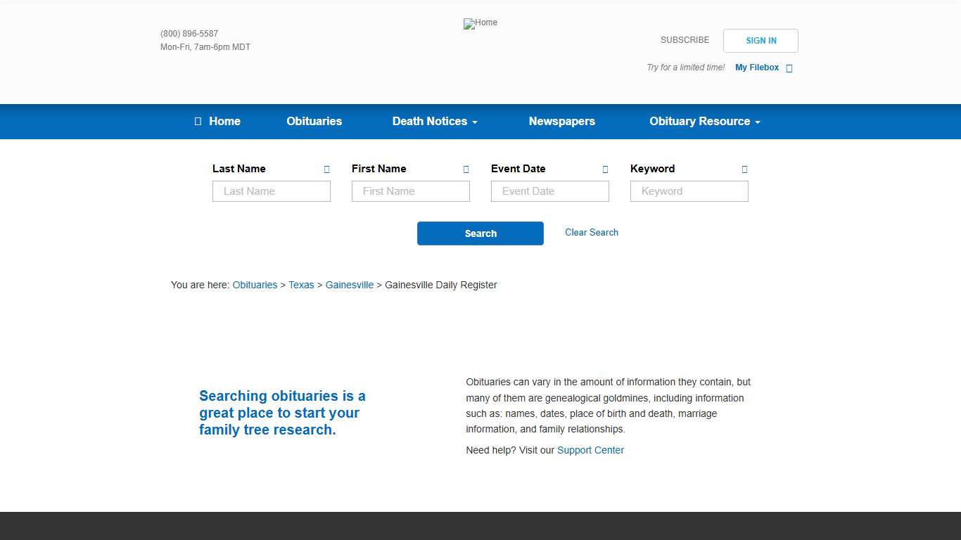Viewport: 961px width, 540px height.
Task: Click the help icon beside Last Name
Action: [326, 169]
